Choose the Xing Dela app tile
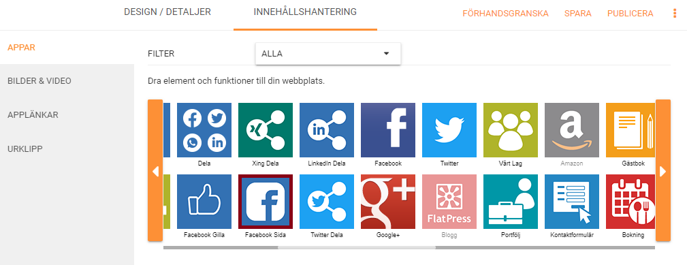Viewport: 687px width, 265px height. pyautogui.click(x=266, y=130)
